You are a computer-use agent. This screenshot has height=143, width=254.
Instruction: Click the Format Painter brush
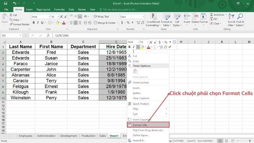coord(11,24)
